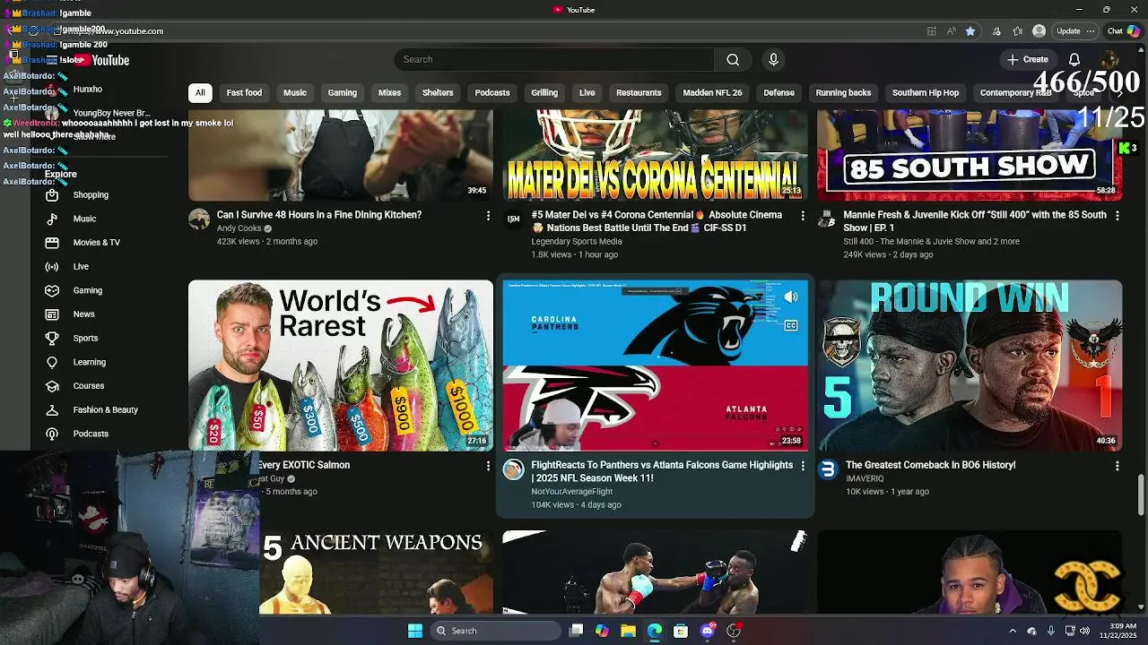
Task: Open The Greatest Comeback In BO6 History title
Action: (x=930, y=465)
